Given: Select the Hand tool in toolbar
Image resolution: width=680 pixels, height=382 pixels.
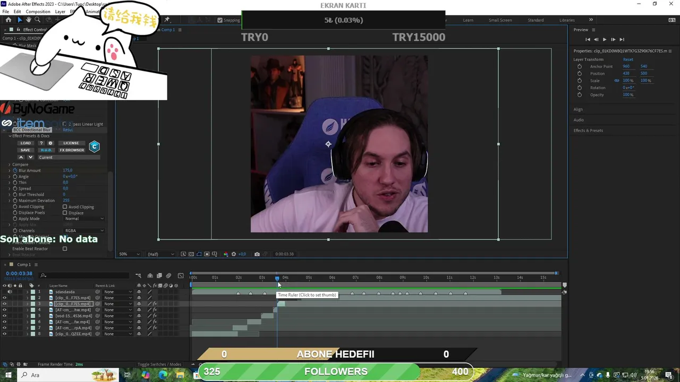Looking at the screenshot, I should 29,20.
